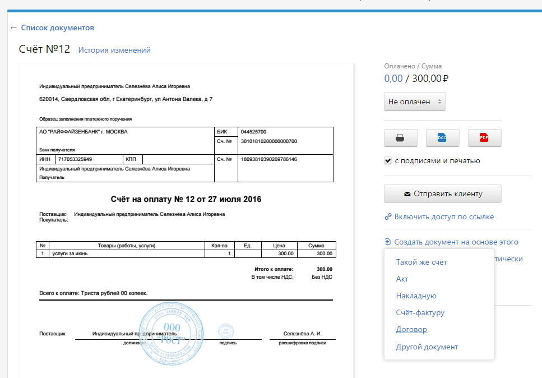Open 'Список документов' link
This screenshot has width=542, height=378.
57,27
